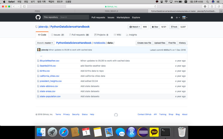The height and width of the screenshot is (139, 223).
Task: Open Issues in the top navigation
Action: (x=111, y=17)
